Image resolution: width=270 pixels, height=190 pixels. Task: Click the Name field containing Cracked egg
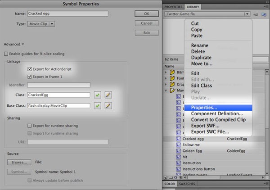click(67, 14)
